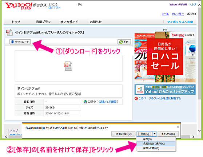Click the vertical scrollbar up arrow
Viewport: 203px width, 157px height.
(x=199, y=5)
